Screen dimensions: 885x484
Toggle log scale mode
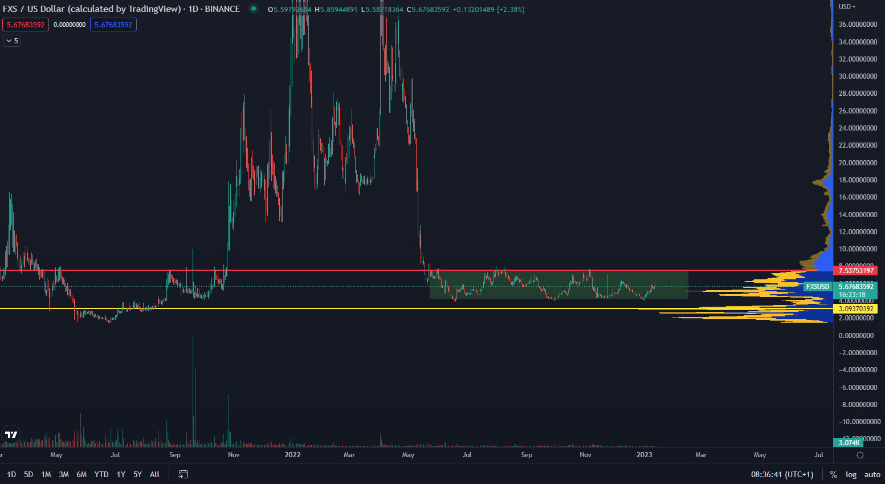851,474
